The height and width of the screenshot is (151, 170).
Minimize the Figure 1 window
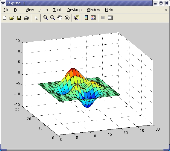pyautogui.click(x=155, y=3)
